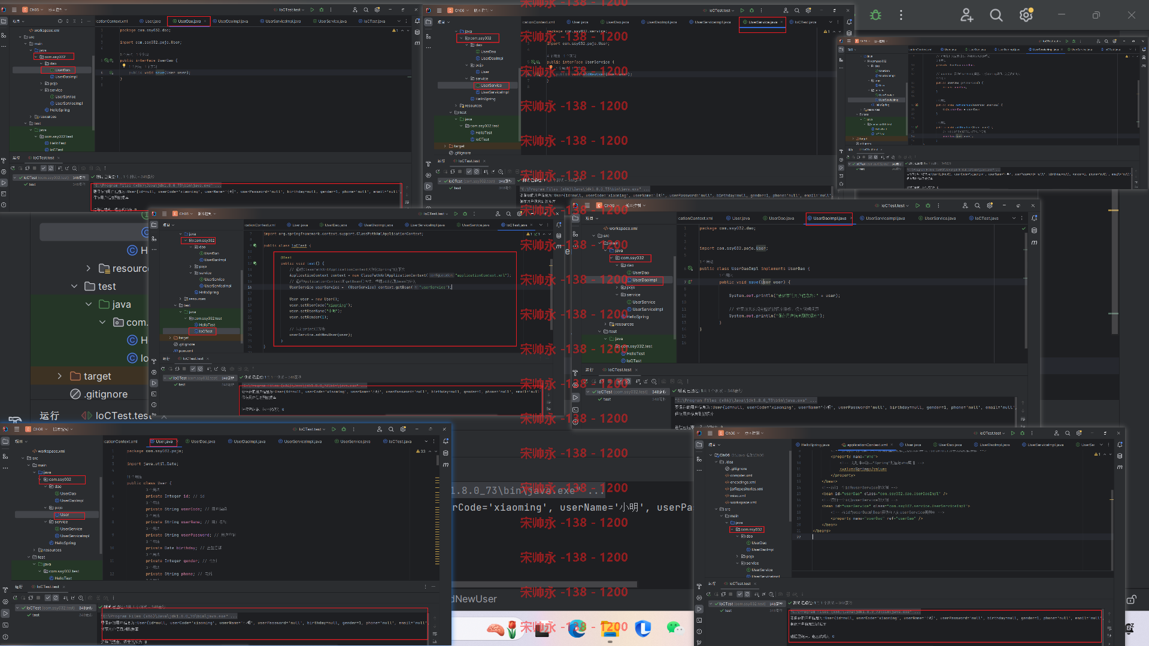1149x646 pixels.
Task: Click Debug icon in the User.java editor window
Action: (344, 429)
